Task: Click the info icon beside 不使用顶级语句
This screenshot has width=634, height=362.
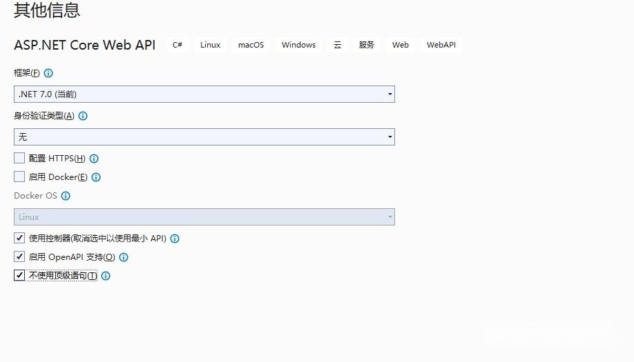Action: pos(106,276)
